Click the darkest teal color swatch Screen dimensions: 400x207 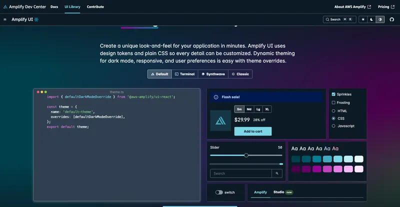296,159
